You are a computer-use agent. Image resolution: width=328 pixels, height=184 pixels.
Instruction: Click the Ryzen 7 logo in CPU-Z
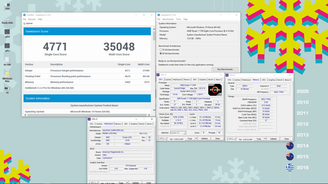[x=215, y=90]
